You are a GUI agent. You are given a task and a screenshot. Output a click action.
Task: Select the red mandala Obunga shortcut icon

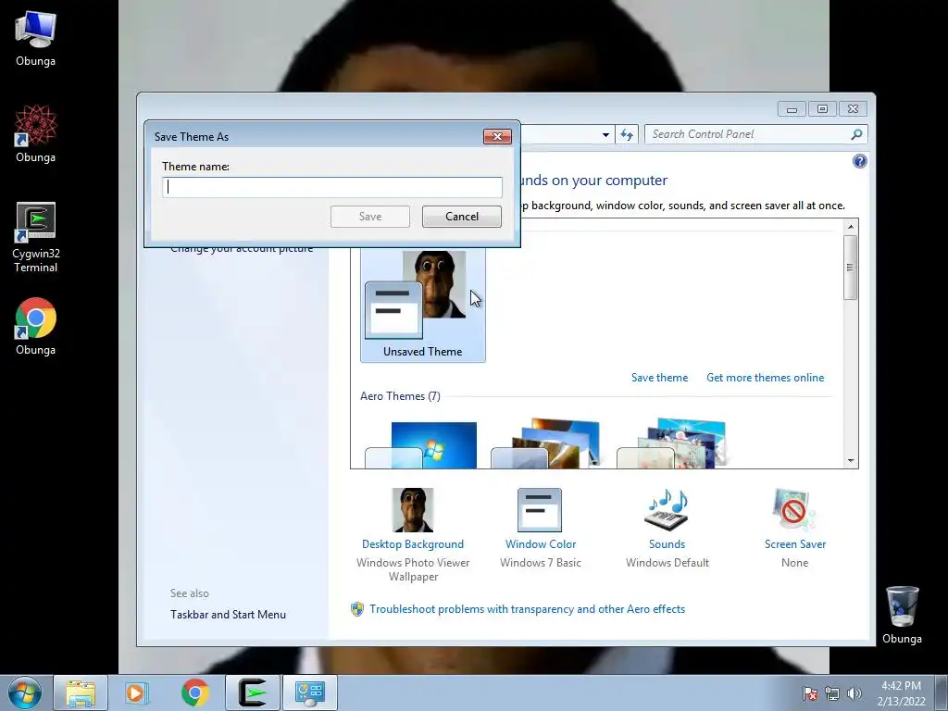(x=35, y=134)
